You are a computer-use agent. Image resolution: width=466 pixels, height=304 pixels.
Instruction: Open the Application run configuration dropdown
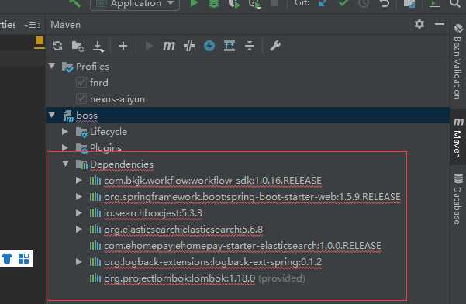[135, 4]
